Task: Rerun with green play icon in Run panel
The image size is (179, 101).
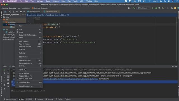Action: tap(4, 70)
